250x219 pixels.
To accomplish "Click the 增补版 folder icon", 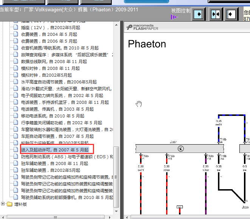I will pyautogui.click(x=9, y=204).
